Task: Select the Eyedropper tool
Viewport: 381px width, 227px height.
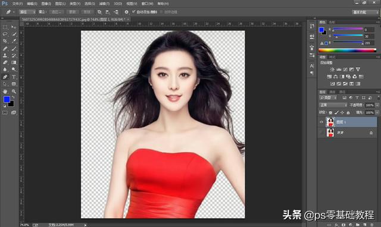Action: (14, 41)
